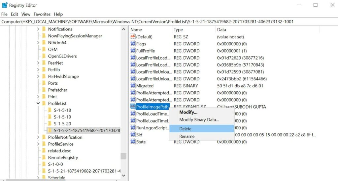
Task: Expand the PeerNet key
Action: tap(38, 63)
